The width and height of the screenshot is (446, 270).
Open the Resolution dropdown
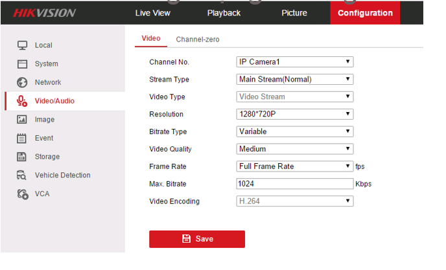coord(294,115)
